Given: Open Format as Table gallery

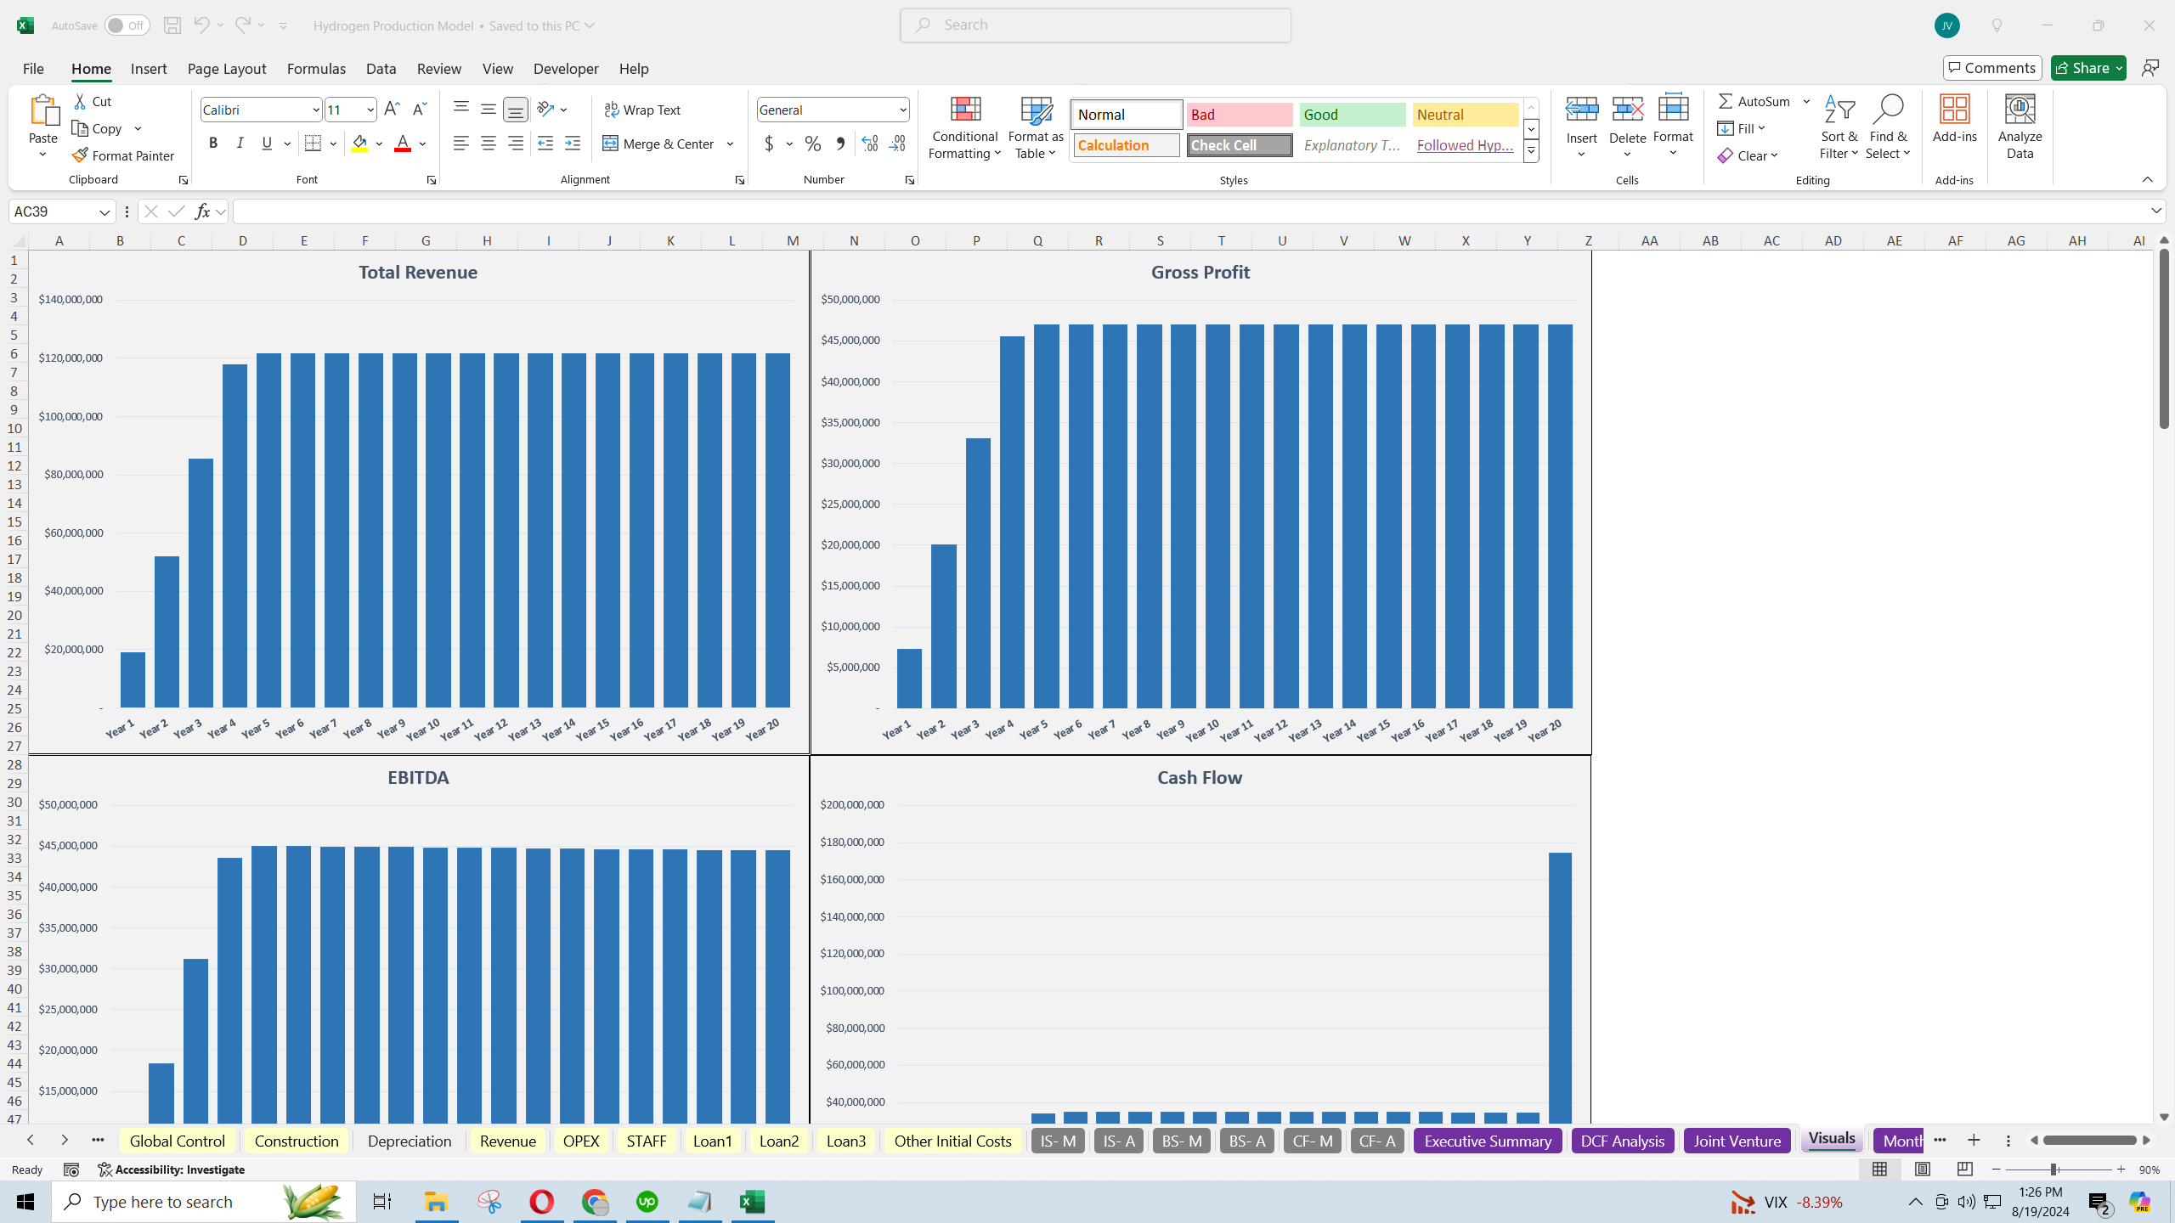Looking at the screenshot, I should pos(1036,127).
